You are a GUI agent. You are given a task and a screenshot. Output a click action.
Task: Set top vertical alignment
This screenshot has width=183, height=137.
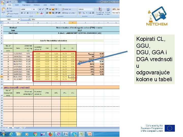[x=47, y=9]
